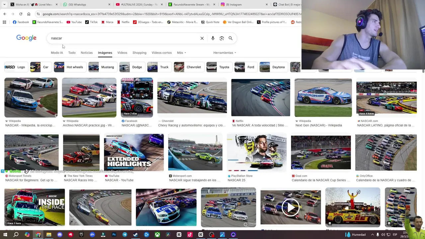
Task: Clear the nascar search query
Action: pyautogui.click(x=202, y=38)
